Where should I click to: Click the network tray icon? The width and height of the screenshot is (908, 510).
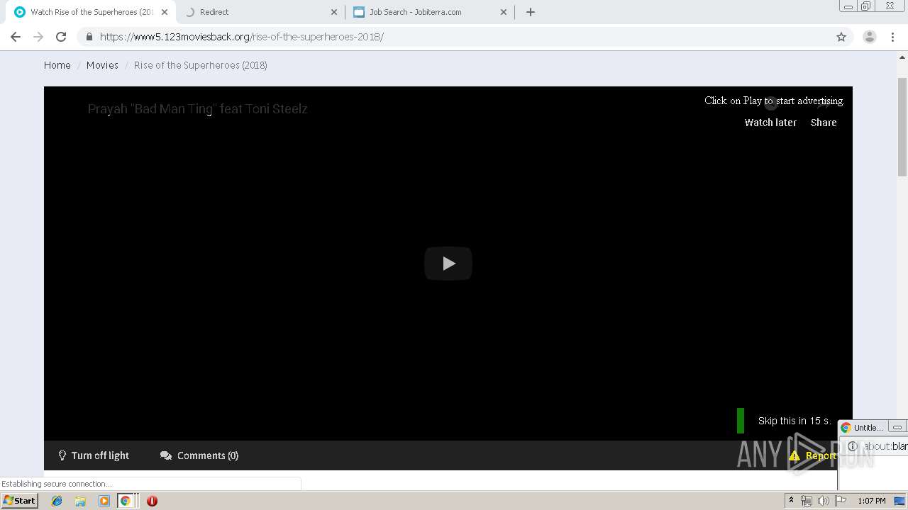click(x=807, y=501)
